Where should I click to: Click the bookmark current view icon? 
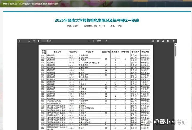pyautogui.click(x=168, y=41)
